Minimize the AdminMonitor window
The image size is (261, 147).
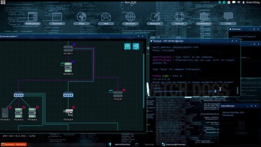pos(248,106)
